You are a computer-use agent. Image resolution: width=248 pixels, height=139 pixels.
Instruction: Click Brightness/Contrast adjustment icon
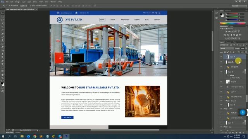tap(226, 32)
